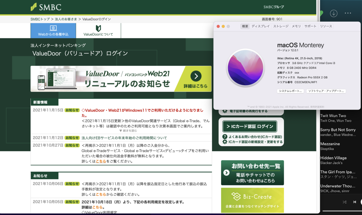
Task: Click the Biz-Create matching site banner
Action: [252, 200]
